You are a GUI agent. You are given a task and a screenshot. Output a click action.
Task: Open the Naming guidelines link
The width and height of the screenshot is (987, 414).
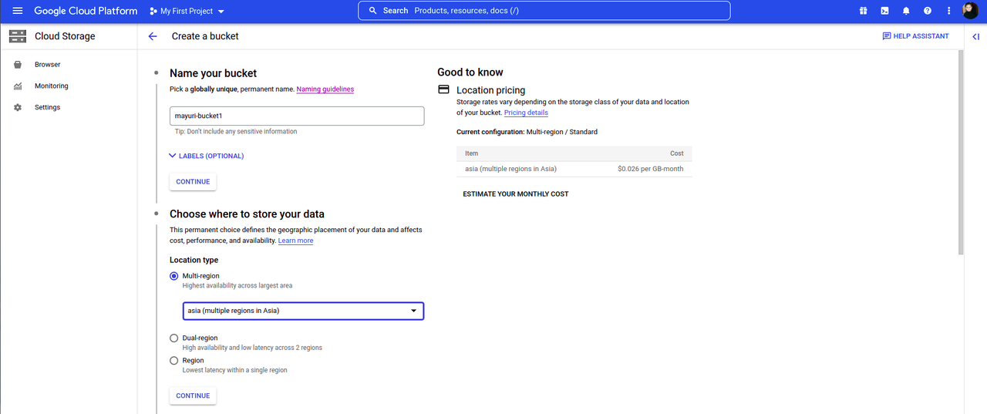coord(325,89)
